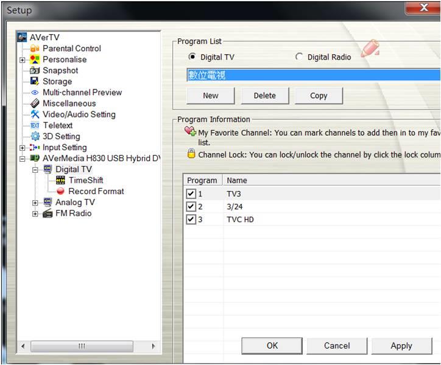The width and height of the screenshot is (441, 365).
Task: Click the New program list button
Action: [x=210, y=96]
